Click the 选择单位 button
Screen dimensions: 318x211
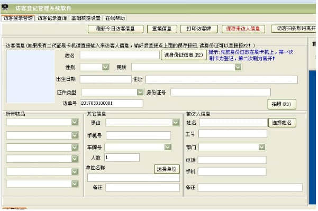tap(167, 169)
